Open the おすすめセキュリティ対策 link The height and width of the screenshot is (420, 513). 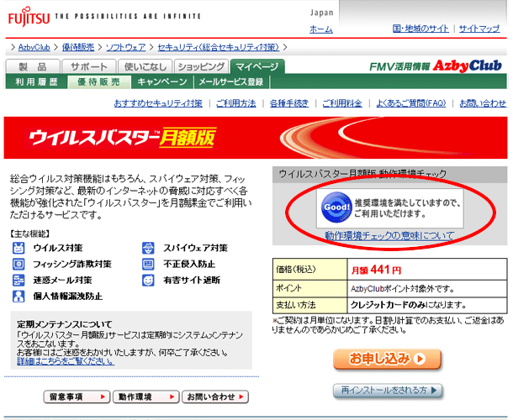[x=158, y=103]
